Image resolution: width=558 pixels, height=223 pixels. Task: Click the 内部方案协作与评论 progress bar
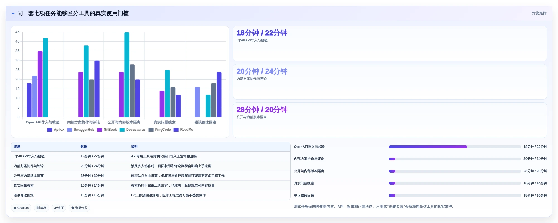[x=455, y=159]
